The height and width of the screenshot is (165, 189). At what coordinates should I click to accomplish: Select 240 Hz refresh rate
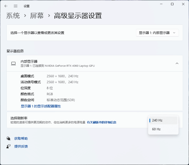163,120
